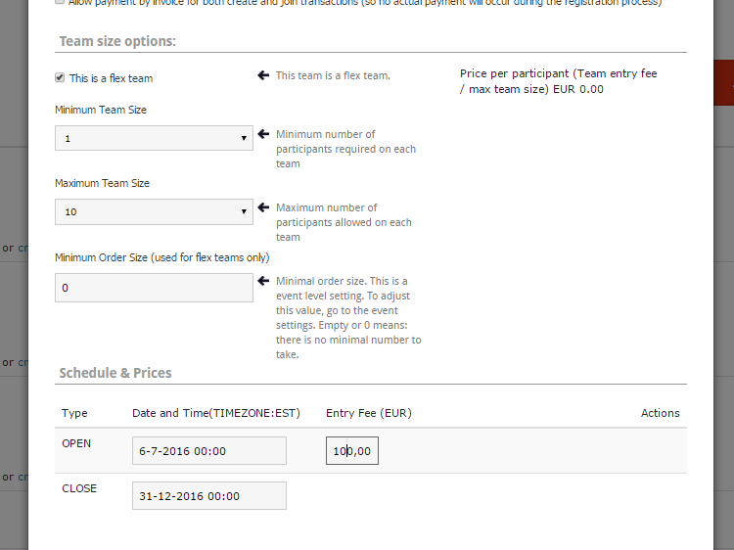This screenshot has height=550, width=734.
Task: Click the "Maximum Team Size" label
Action: pyautogui.click(x=102, y=183)
